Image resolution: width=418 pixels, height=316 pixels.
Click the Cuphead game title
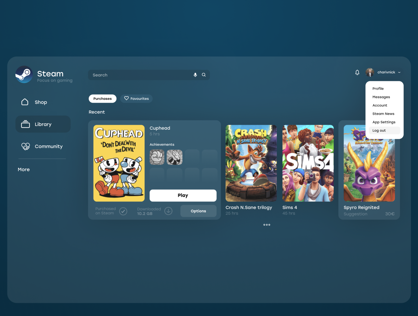point(160,128)
